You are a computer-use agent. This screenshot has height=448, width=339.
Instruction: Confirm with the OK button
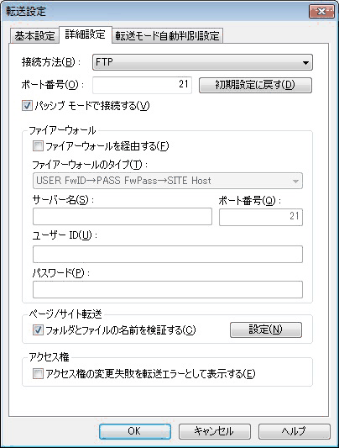click(135, 431)
